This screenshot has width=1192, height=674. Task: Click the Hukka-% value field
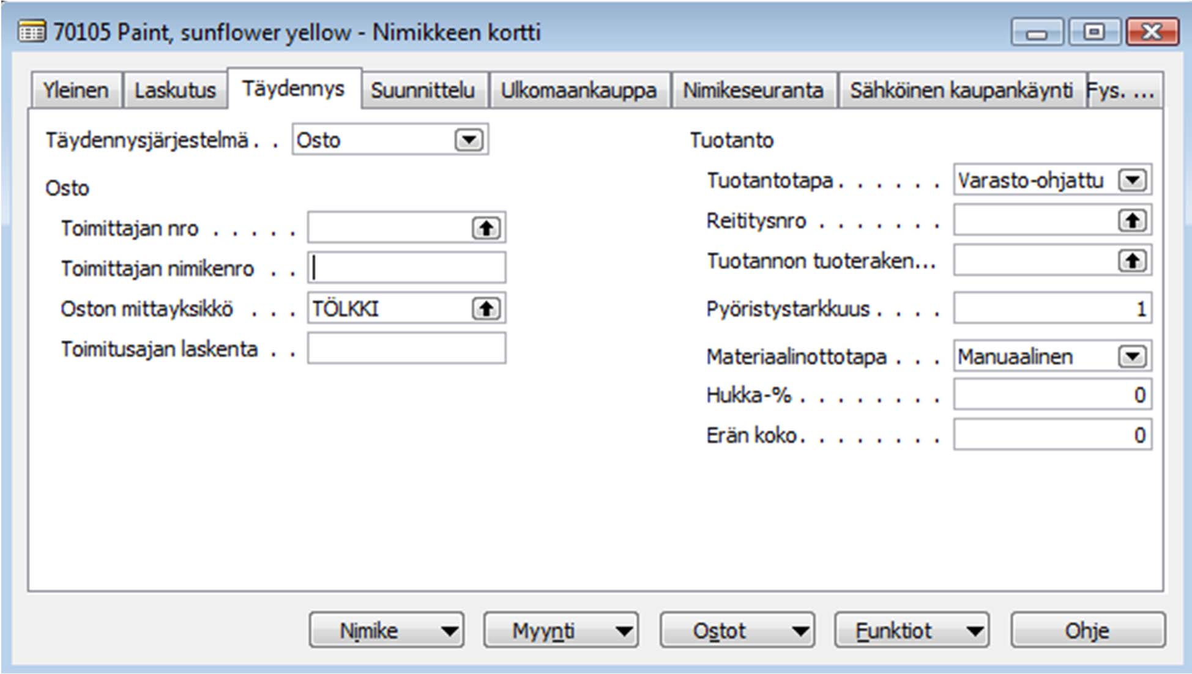1052,395
